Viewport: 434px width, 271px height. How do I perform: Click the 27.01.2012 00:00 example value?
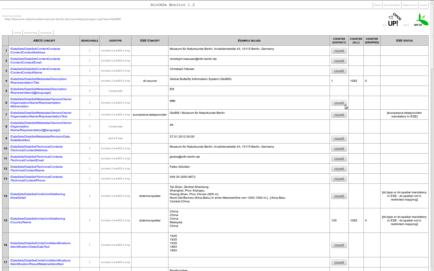click(x=182, y=137)
